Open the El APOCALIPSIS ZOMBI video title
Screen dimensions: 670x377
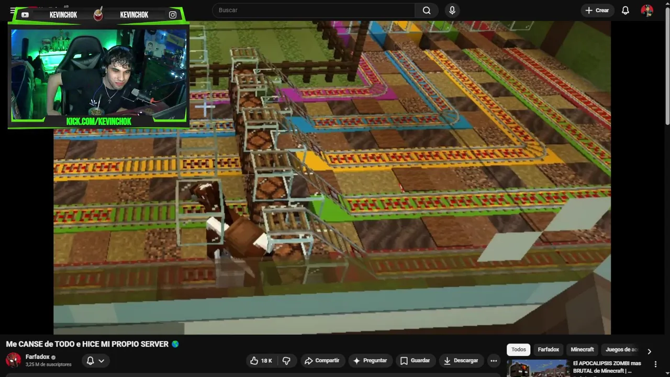pyautogui.click(x=607, y=367)
